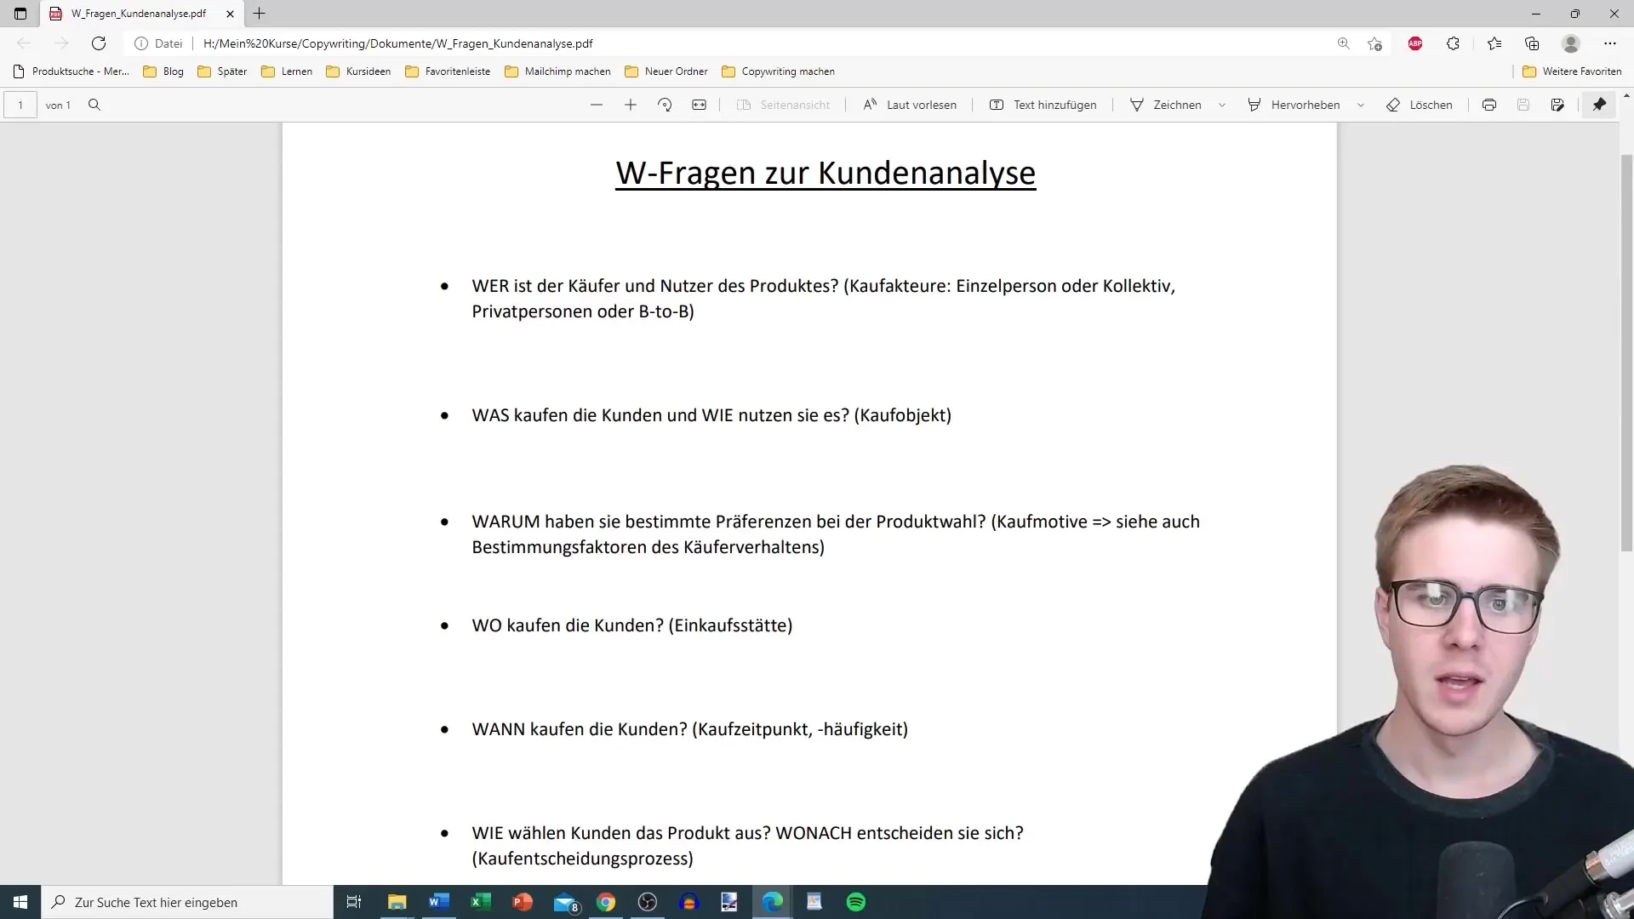The height and width of the screenshot is (919, 1634).
Task: Click the page number input field
Action: point(20,105)
